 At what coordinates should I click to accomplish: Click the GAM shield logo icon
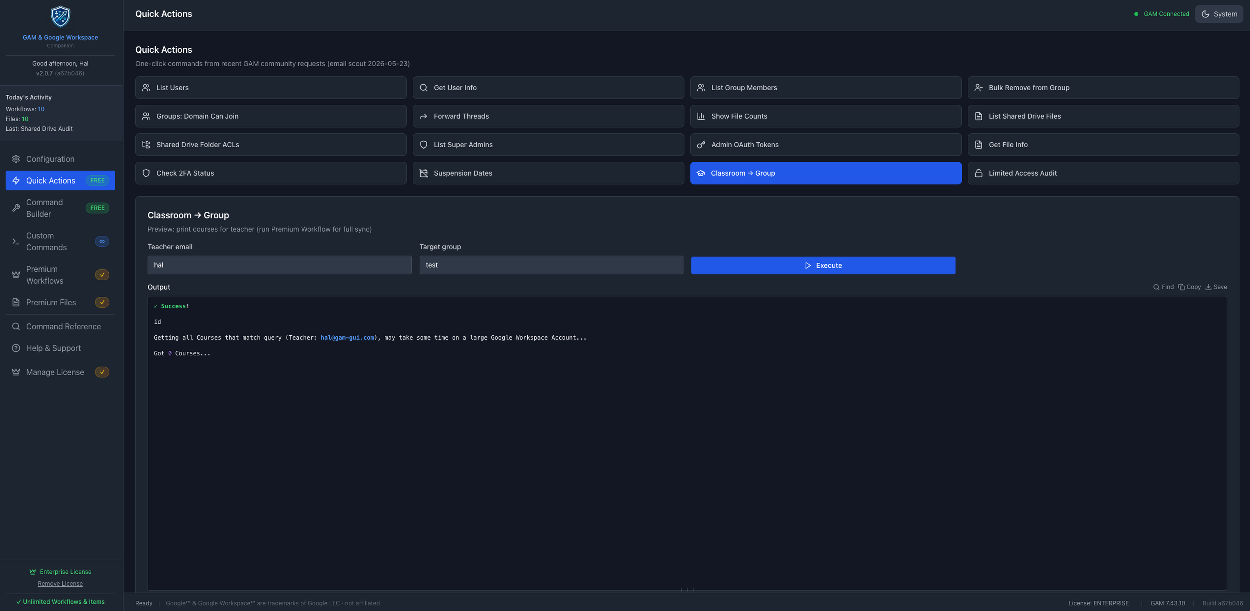60,16
